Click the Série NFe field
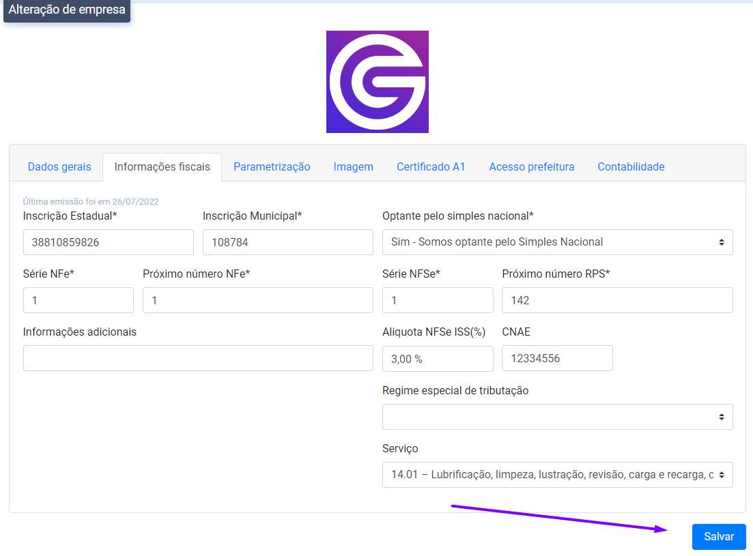Image resolution: width=753 pixels, height=556 pixels. 78,300
